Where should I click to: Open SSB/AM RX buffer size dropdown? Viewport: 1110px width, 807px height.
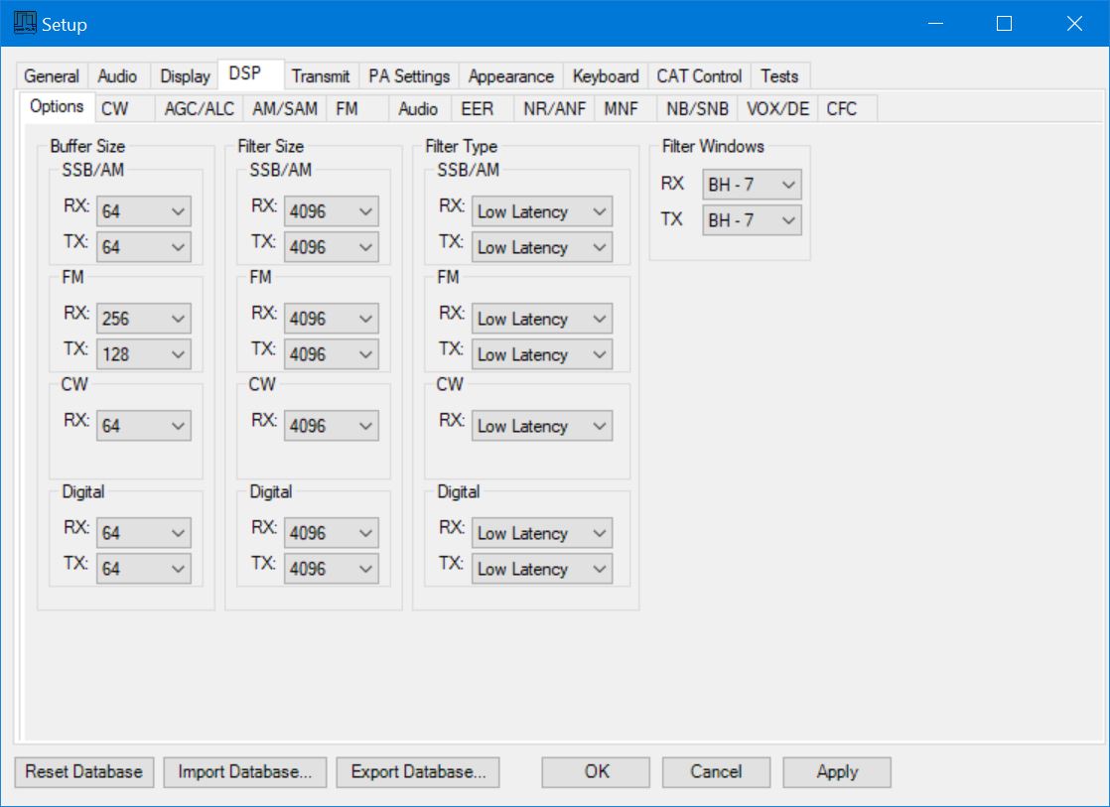(144, 211)
